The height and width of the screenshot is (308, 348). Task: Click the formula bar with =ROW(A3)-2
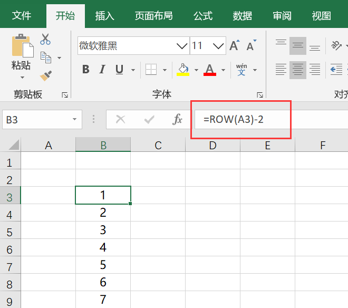click(x=271, y=120)
